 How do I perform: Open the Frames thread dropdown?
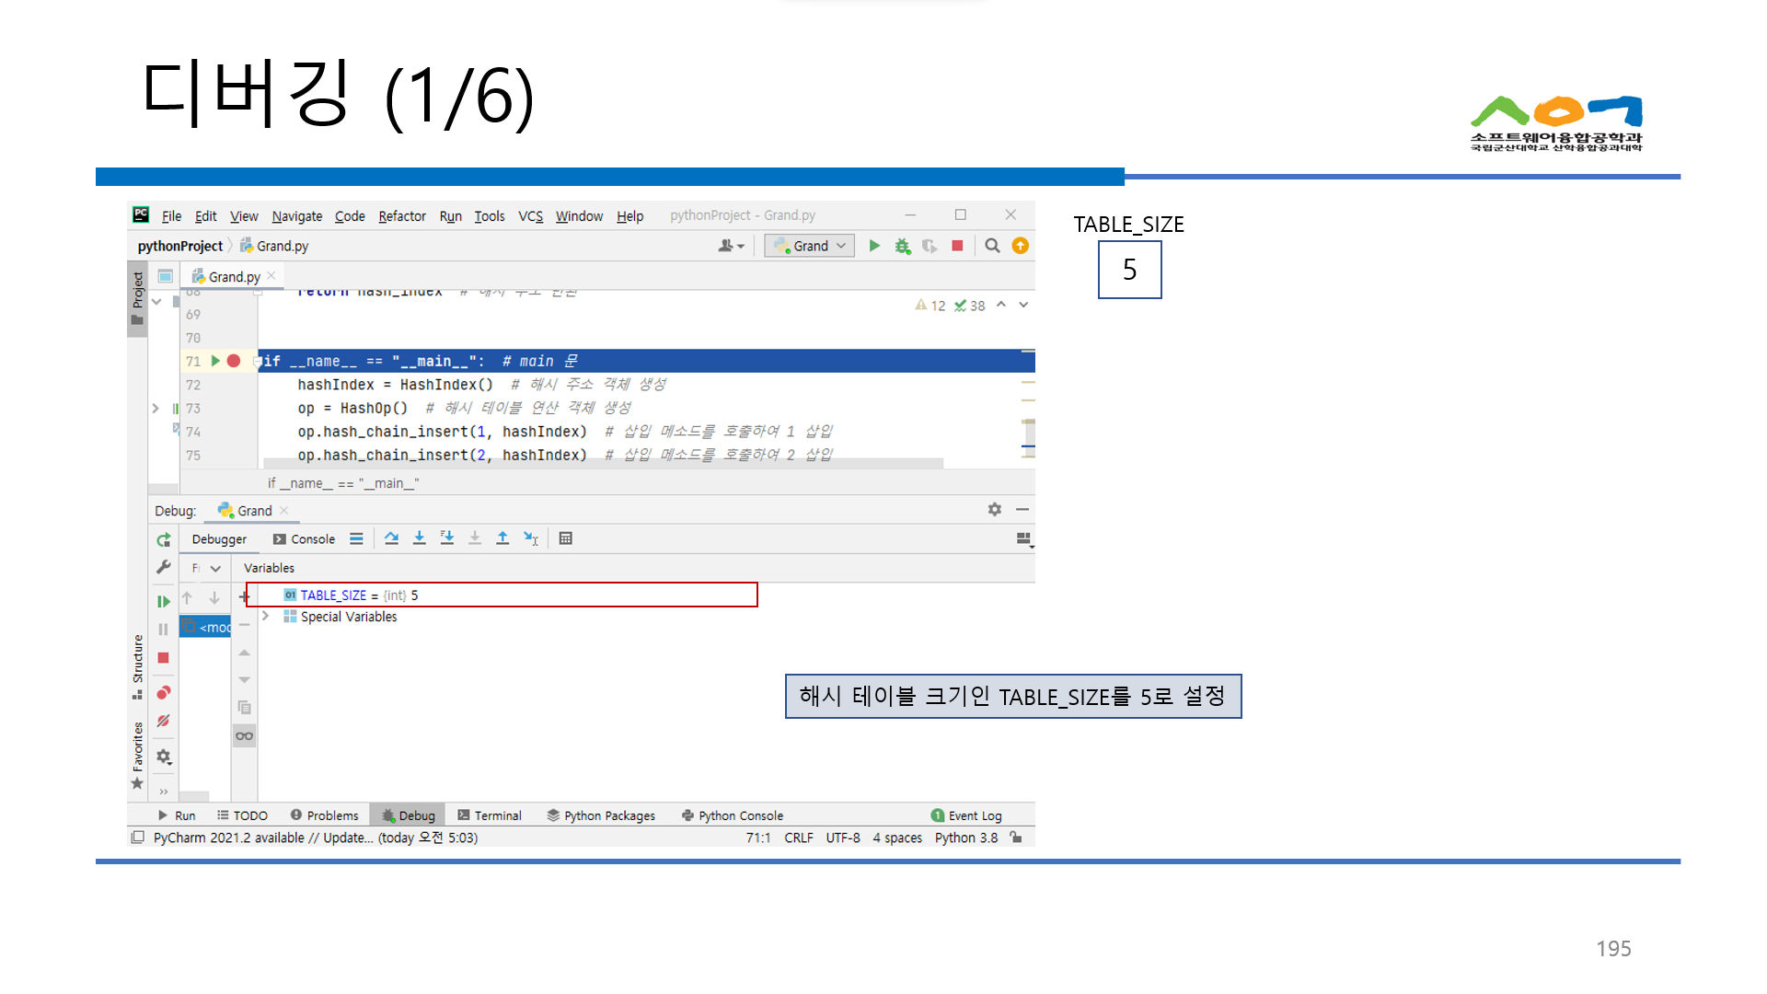point(206,568)
